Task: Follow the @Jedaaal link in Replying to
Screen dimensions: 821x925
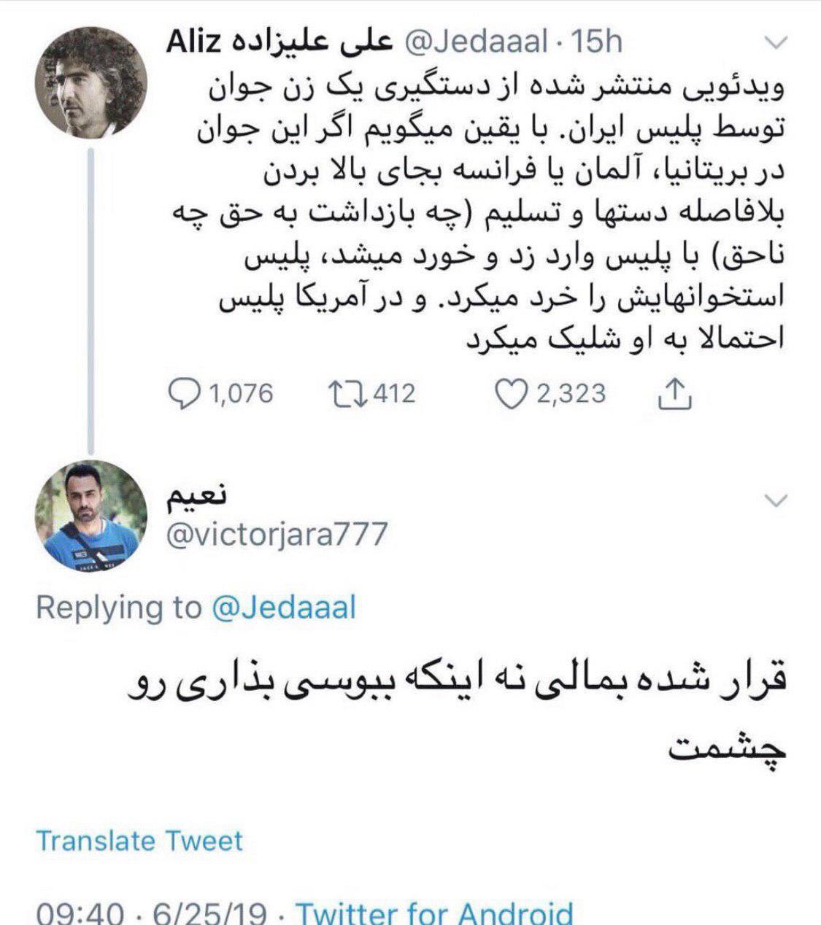Action: [x=284, y=607]
